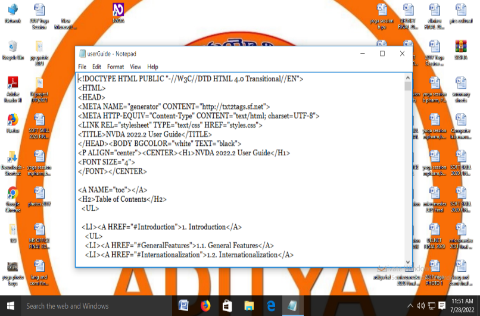Screen dimensions: 480x316
Task: Select the Downloads - Shortcut desktop icon
Action: (x=13, y=162)
